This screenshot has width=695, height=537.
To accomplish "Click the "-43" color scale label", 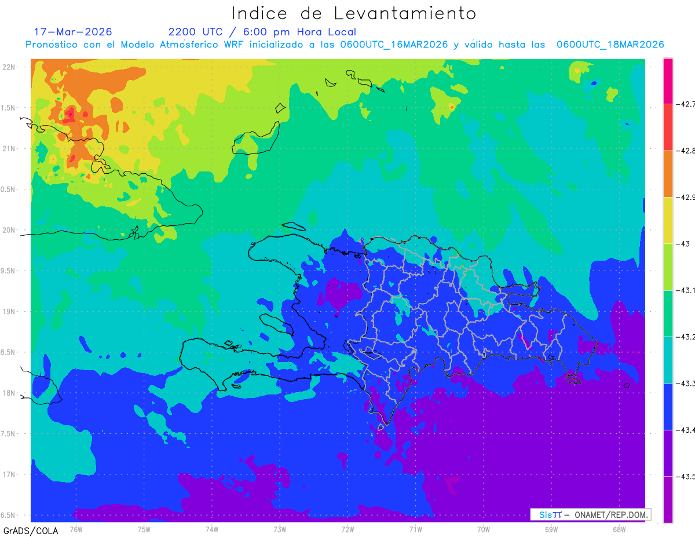I will pyautogui.click(x=683, y=244).
